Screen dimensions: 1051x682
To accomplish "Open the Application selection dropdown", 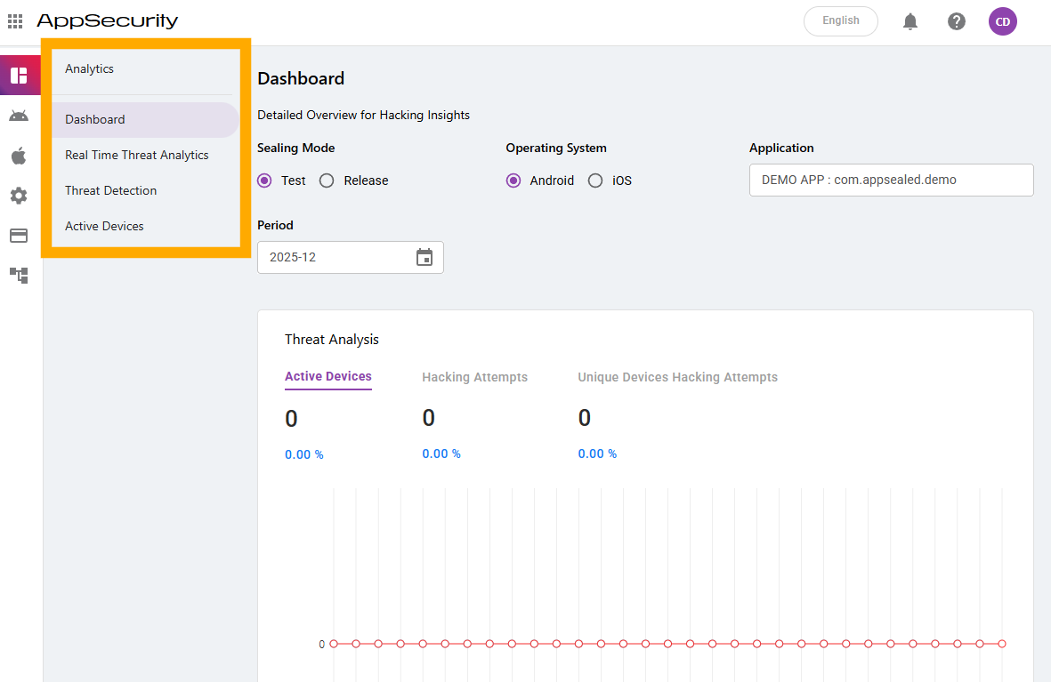I will pos(891,180).
